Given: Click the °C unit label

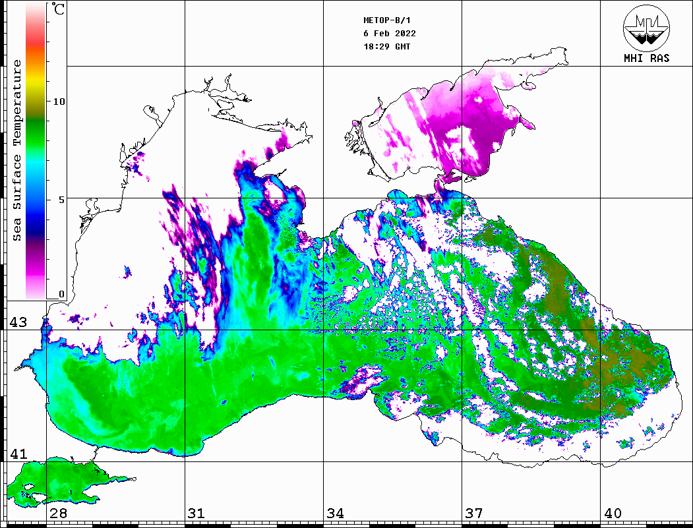Looking at the screenshot, I should click(58, 9).
